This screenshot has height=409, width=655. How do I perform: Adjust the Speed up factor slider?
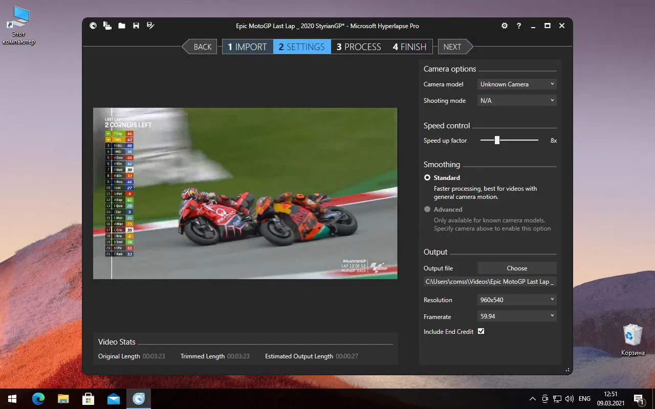click(x=496, y=140)
